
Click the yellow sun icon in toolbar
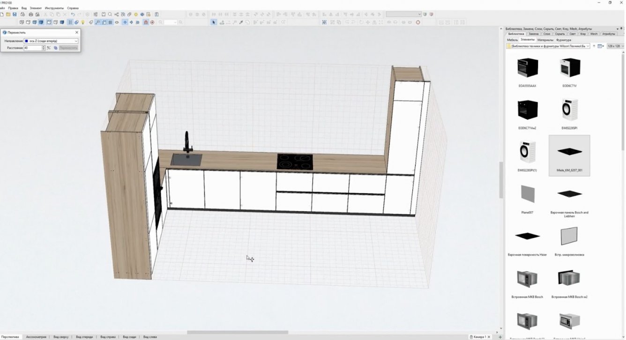(136, 15)
